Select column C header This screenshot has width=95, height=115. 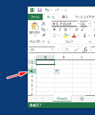coord(82,57)
